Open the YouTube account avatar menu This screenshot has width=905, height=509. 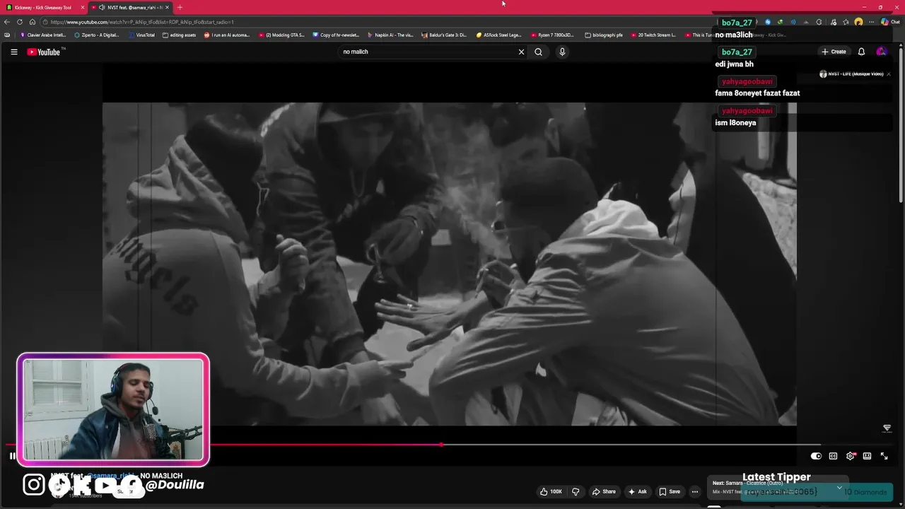pyautogui.click(x=881, y=52)
